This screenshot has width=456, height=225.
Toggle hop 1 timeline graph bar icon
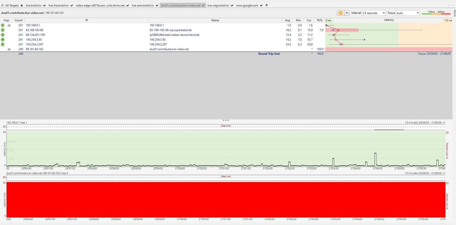(9, 25)
